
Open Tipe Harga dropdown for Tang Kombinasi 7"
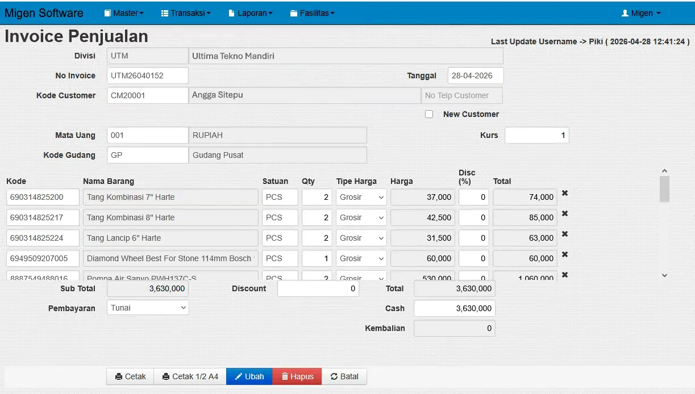click(x=361, y=197)
